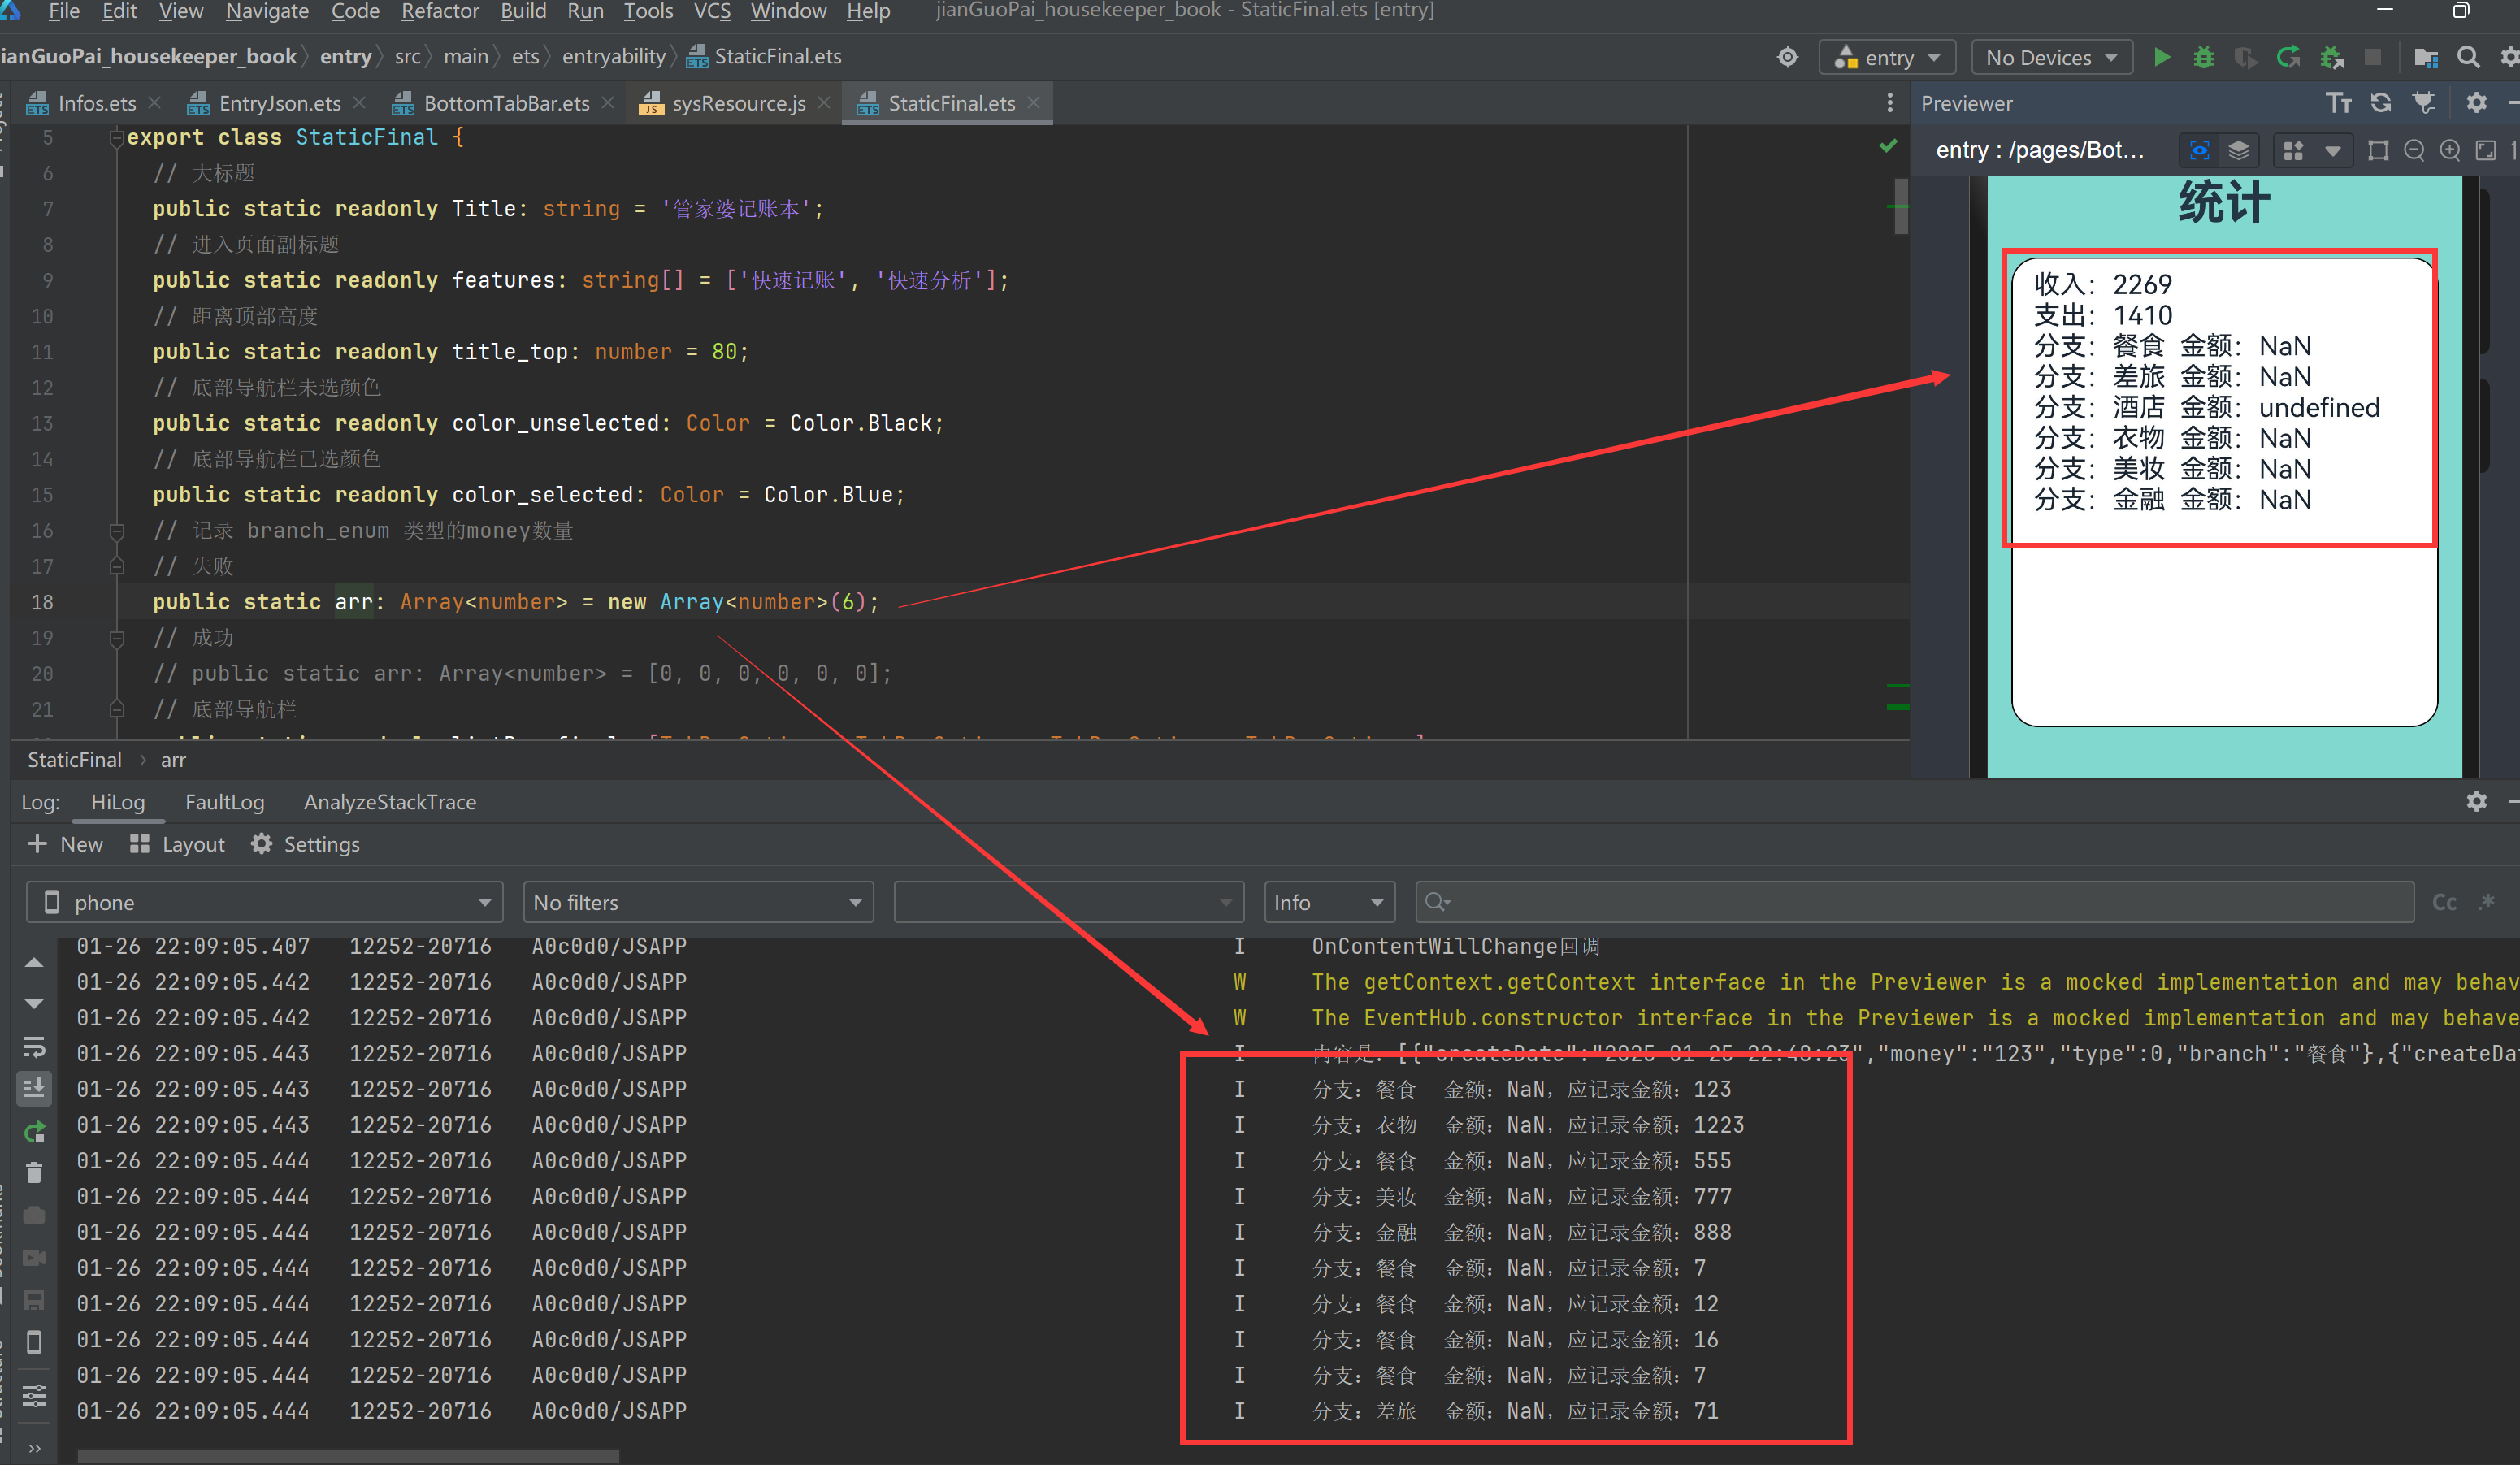This screenshot has height=1465, width=2520.
Task: Click the crosshair target icon beside entry
Action: [1787, 57]
